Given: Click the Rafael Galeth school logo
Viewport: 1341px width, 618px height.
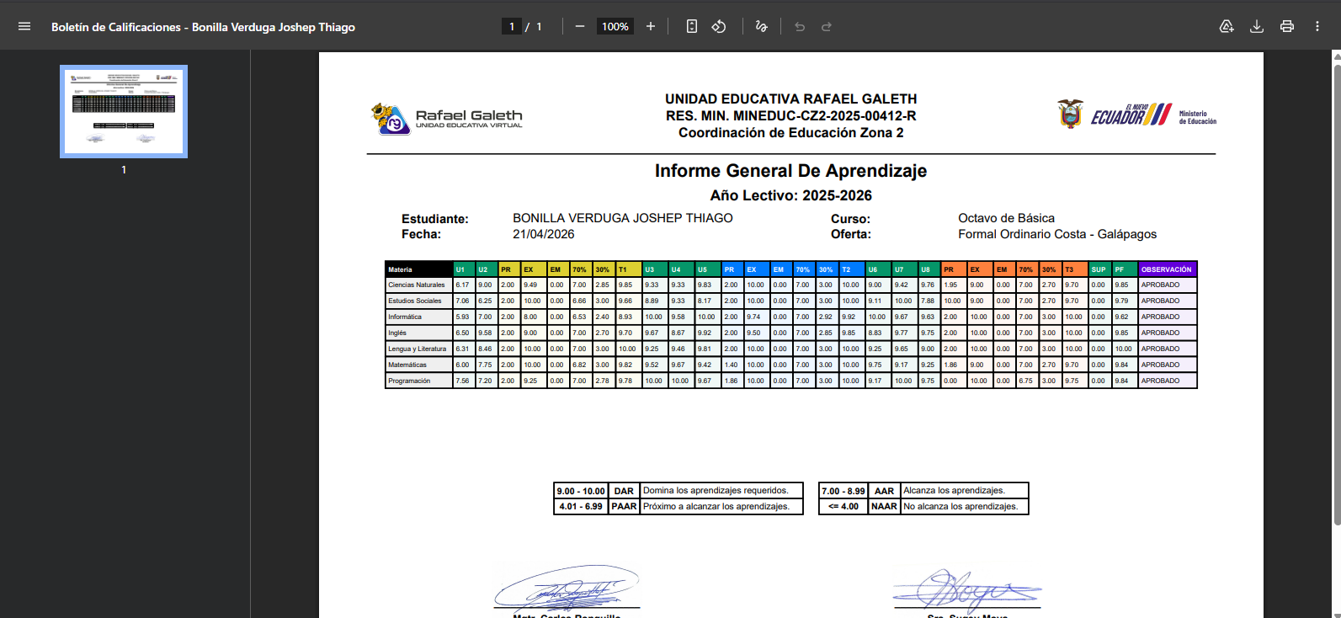Looking at the screenshot, I should click(447, 119).
